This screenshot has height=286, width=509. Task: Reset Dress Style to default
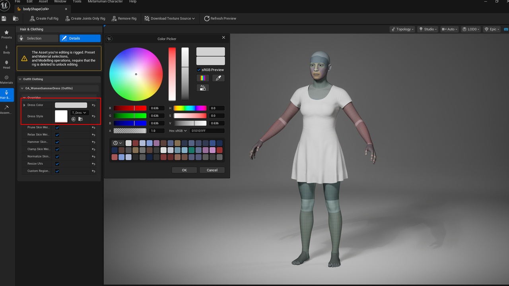click(x=93, y=116)
